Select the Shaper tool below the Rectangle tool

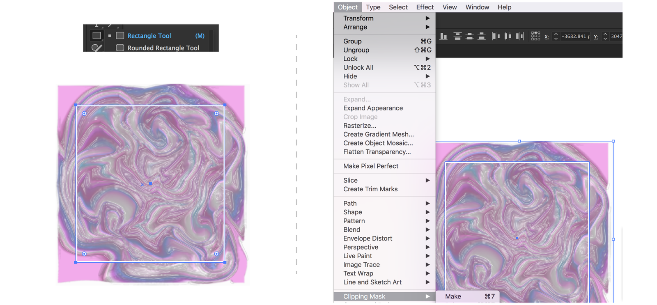[96, 48]
